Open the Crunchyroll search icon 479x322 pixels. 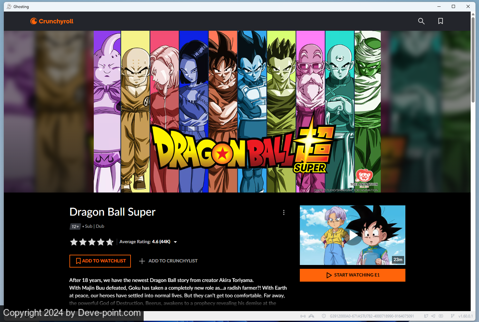point(421,21)
